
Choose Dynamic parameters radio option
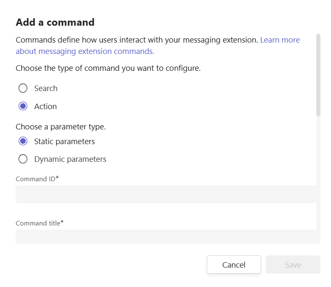[x=23, y=159]
